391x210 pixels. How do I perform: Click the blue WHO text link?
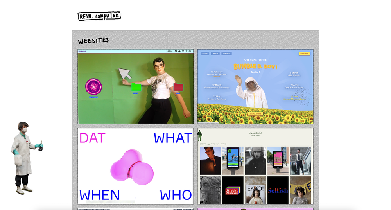point(176,195)
